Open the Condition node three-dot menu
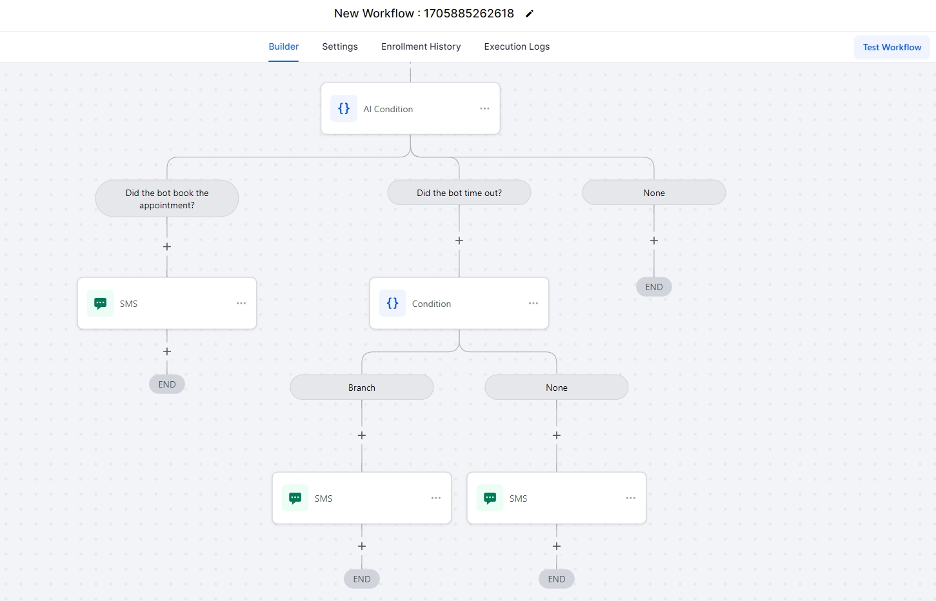The image size is (936, 601). tap(533, 304)
